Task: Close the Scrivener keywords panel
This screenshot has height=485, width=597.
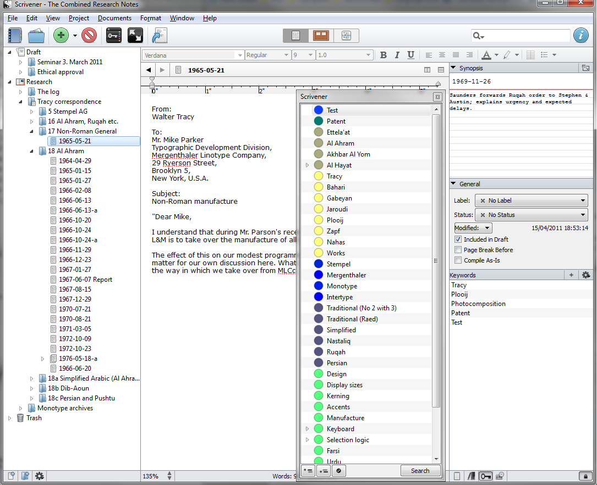Action: coord(437,97)
